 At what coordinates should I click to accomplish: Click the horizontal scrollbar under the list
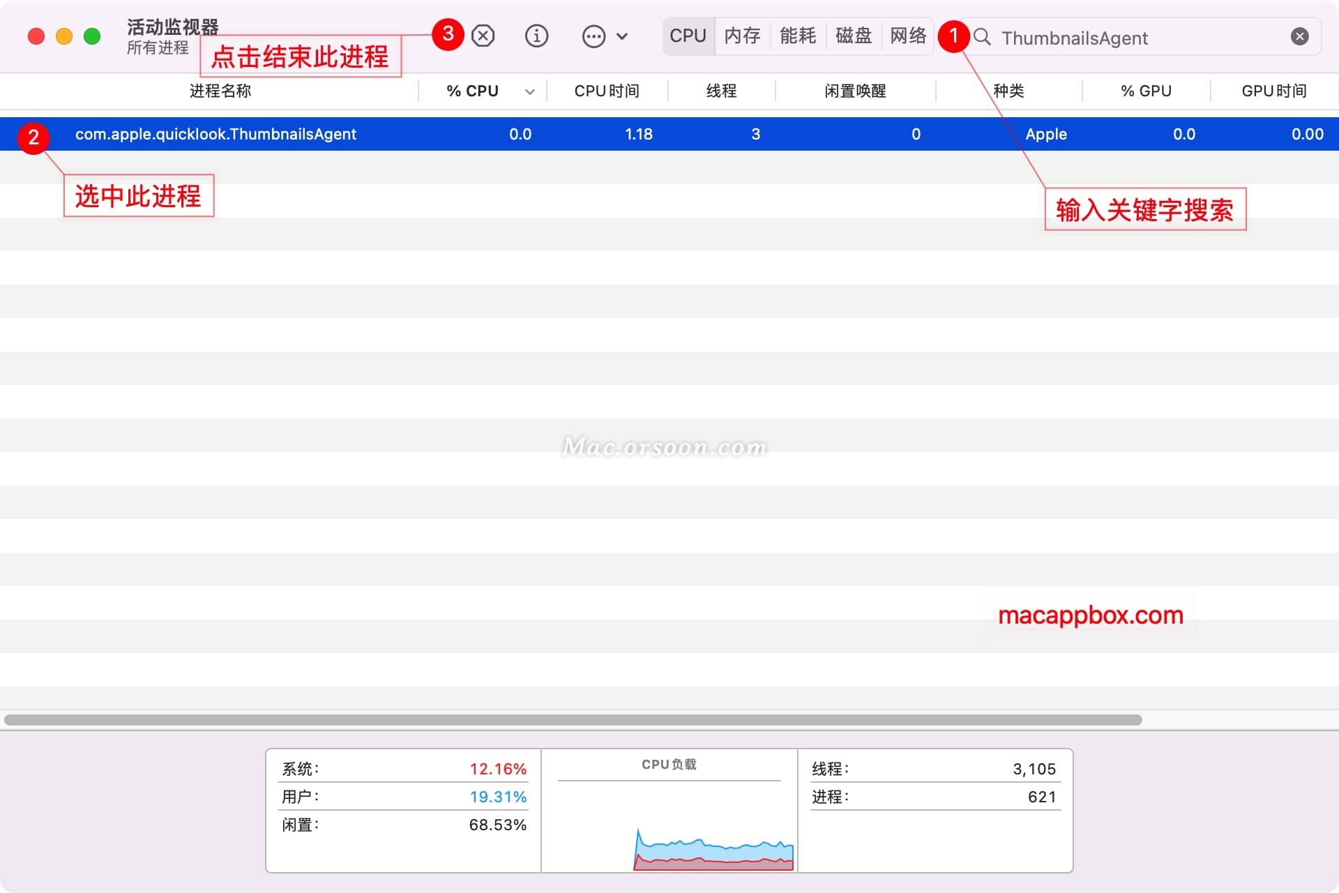pyautogui.click(x=572, y=719)
